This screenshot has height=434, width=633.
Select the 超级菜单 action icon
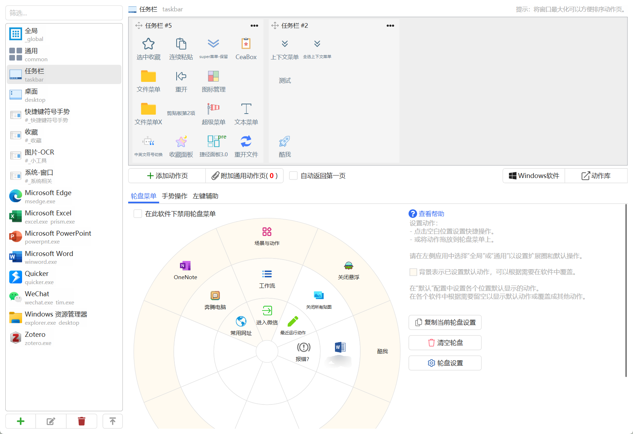(x=214, y=114)
